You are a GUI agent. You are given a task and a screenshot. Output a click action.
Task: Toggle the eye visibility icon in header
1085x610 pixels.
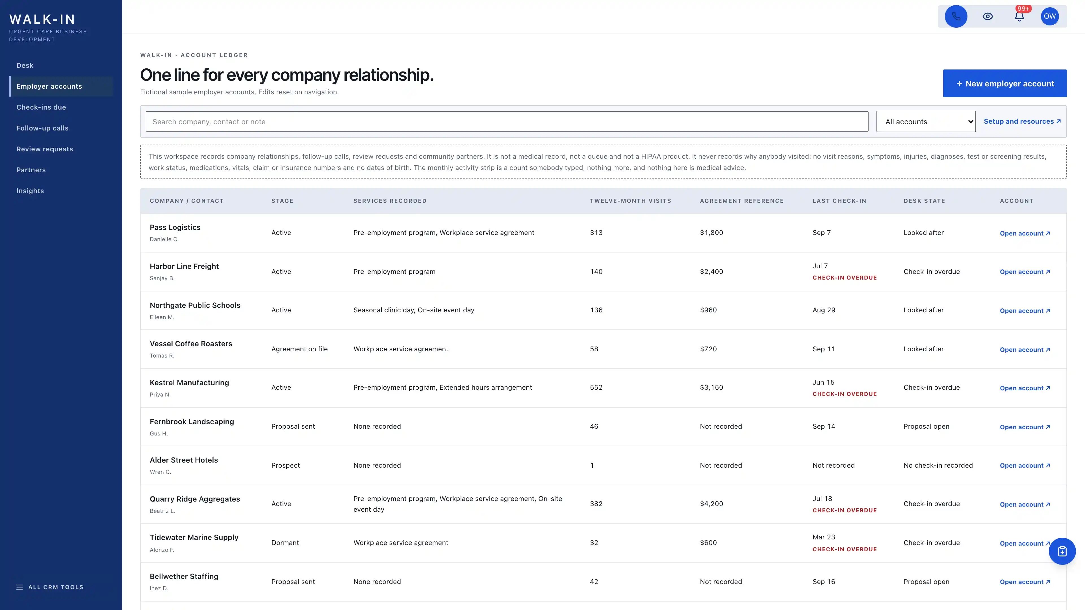[988, 16]
